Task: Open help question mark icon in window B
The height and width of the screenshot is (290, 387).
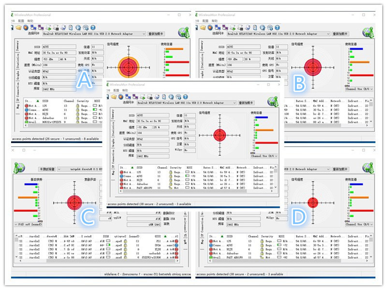Action: pyautogui.click(x=277, y=28)
